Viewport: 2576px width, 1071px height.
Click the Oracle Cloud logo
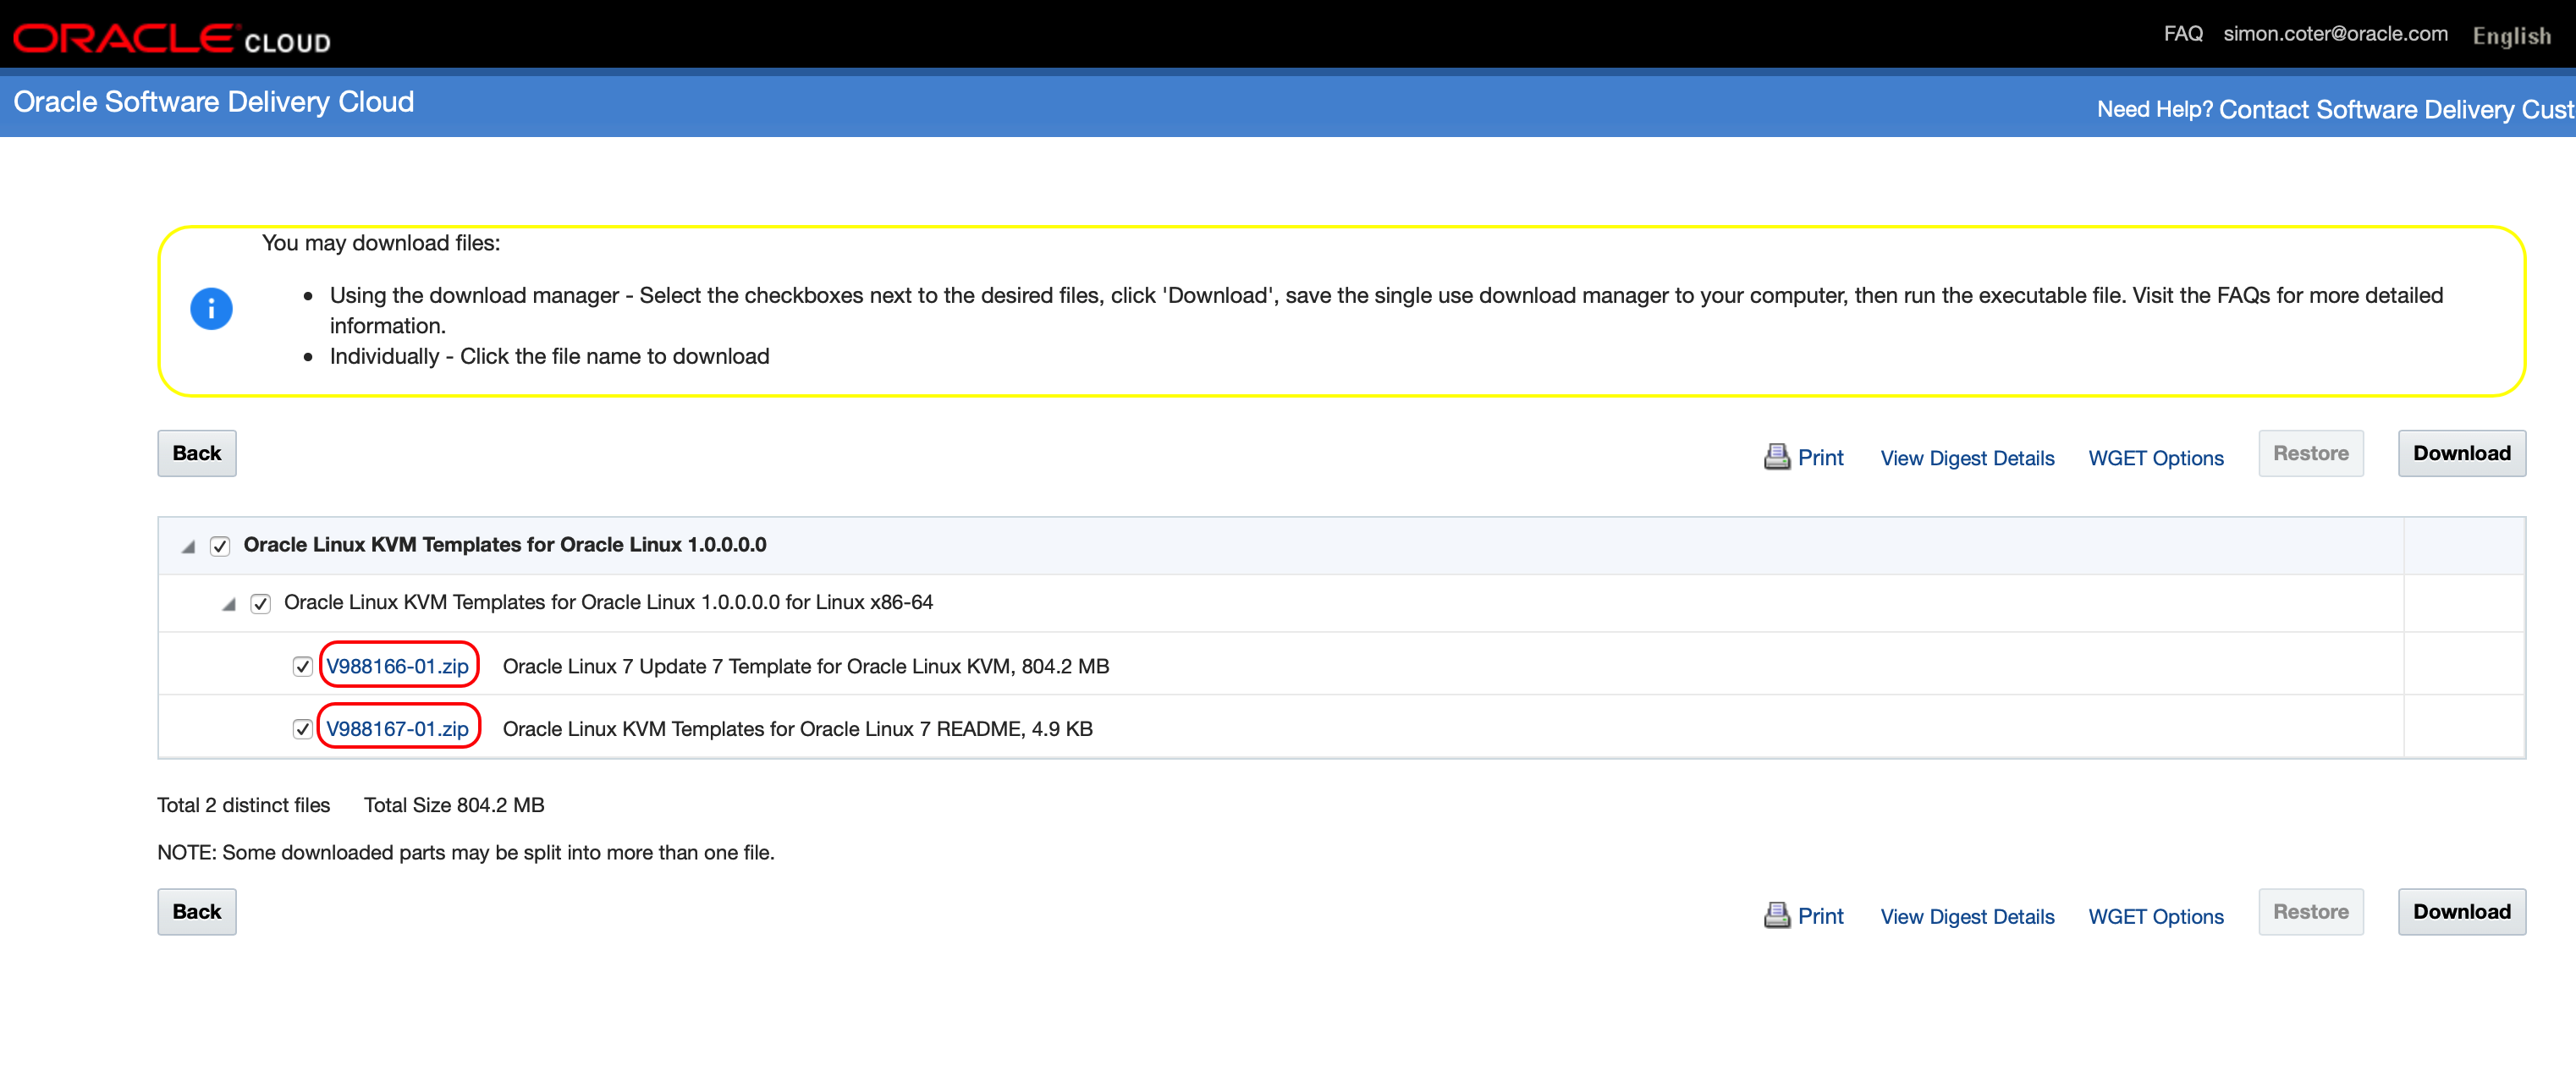click(x=171, y=38)
